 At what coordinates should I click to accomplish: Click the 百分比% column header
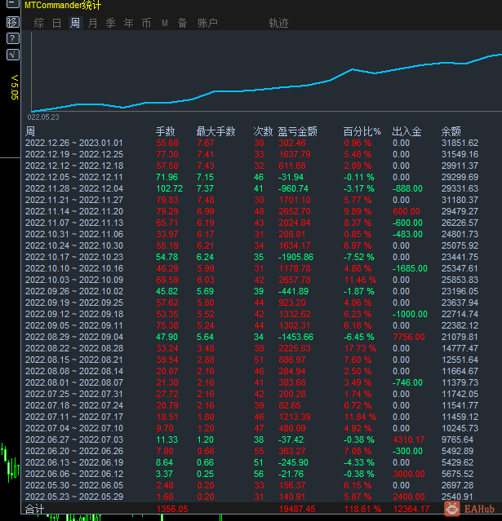coord(362,131)
